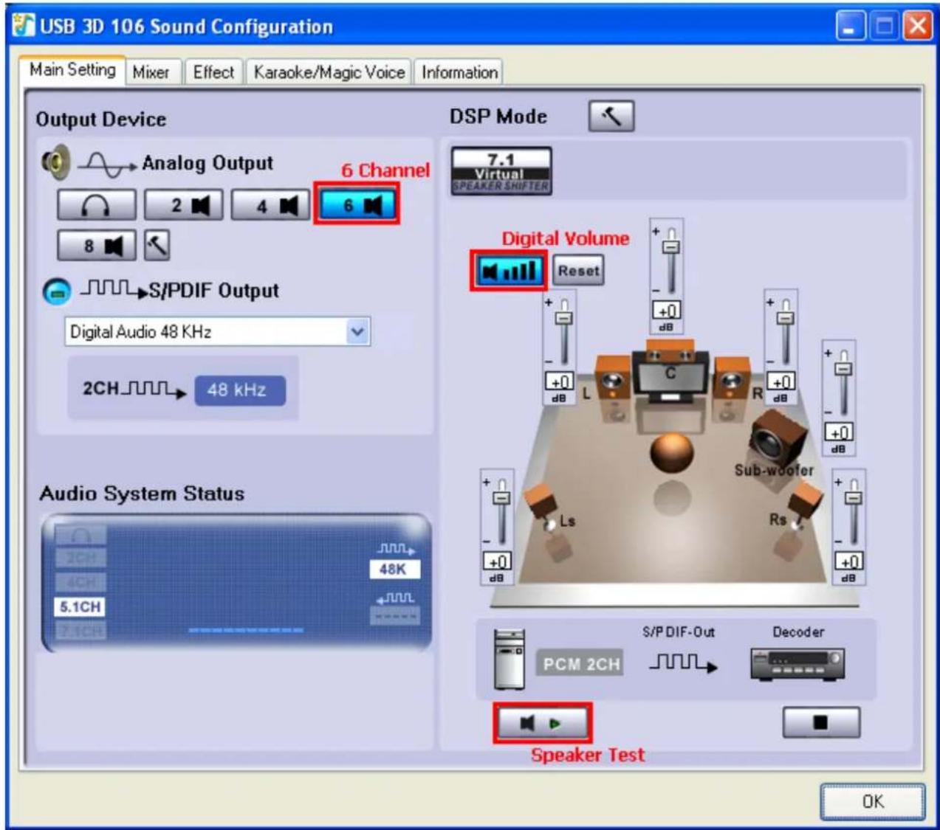Image resolution: width=940 pixels, height=830 pixels.
Task: Toggle 7.1 Virtual Speaker Shifter
Action: (x=501, y=171)
